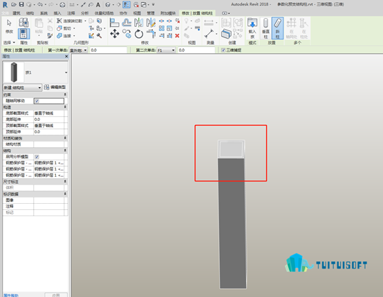The height and width of the screenshot is (297, 383).
Task: Click the Load Family button
Action: [252, 28]
